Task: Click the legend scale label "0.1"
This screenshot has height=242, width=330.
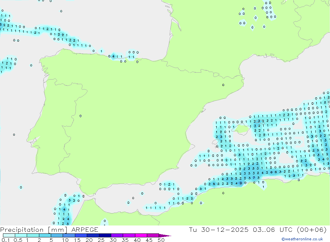Action: 6,240
